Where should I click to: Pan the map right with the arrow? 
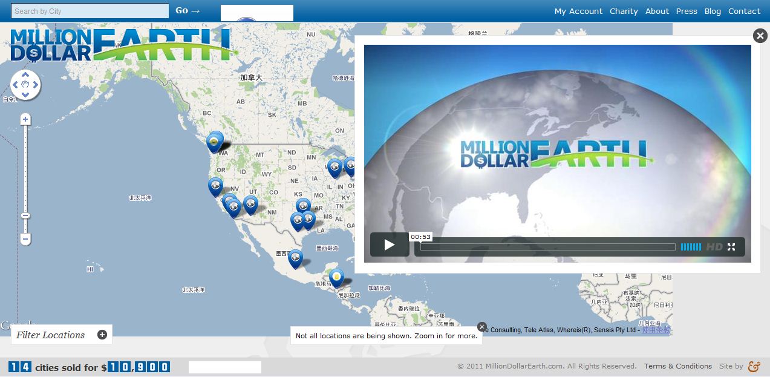point(35,85)
